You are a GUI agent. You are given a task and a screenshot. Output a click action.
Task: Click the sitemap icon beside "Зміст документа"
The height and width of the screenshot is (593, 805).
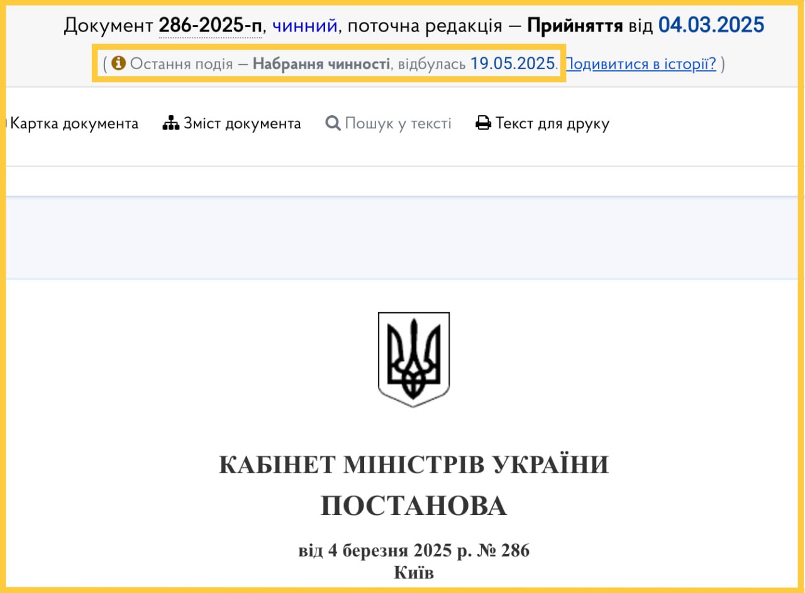click(x=171, y=123)
